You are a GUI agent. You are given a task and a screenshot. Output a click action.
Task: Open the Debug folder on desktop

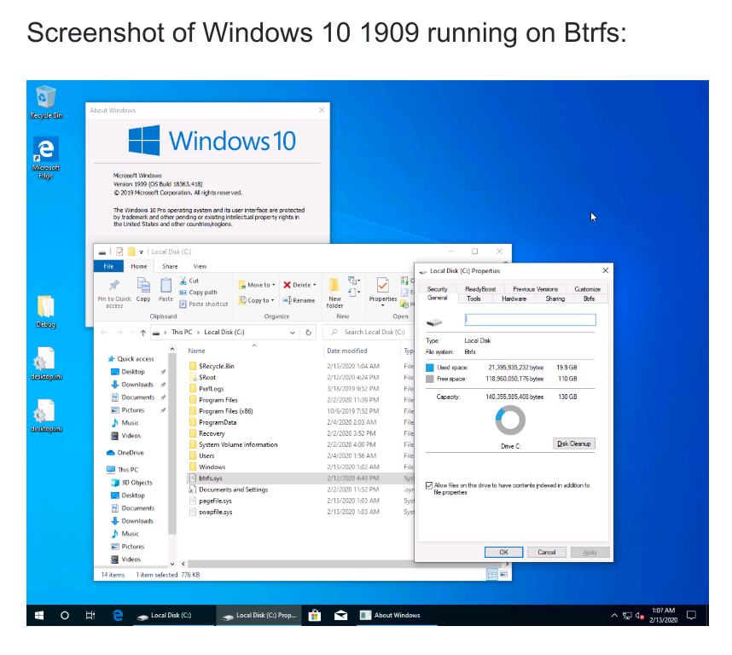click(46, 311)
